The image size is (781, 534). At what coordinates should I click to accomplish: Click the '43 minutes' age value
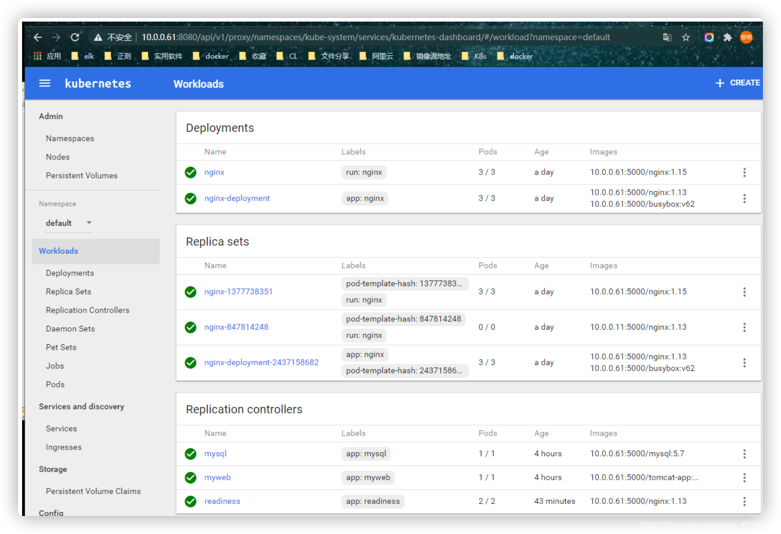555,501
